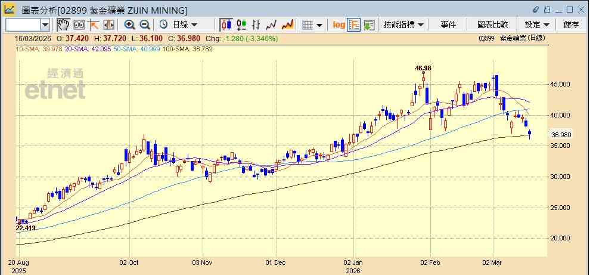Click the 22.419 low price label
The height and width of the screenshot is (275, 590).
(x=25, y=228)
